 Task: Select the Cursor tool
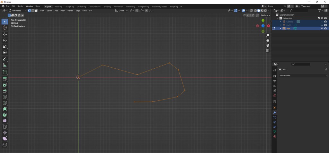click(5, 28)
